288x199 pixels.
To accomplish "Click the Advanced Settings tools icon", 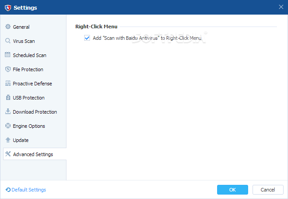I will pos(8,154).
